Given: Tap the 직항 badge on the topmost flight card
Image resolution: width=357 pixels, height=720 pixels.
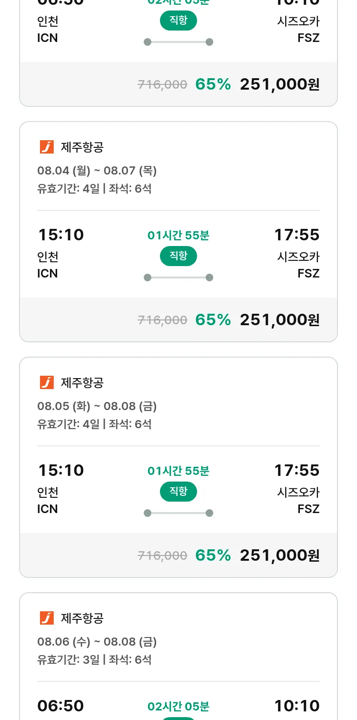Looking at the screenshot, I should click(178, 21).
